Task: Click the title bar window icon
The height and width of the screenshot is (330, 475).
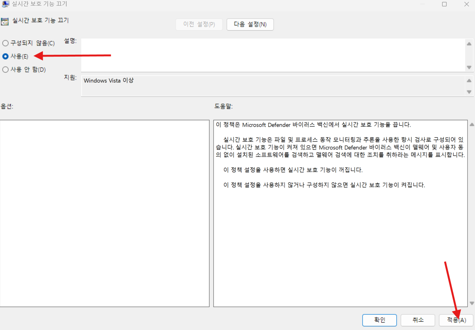Action: [6, 3]
